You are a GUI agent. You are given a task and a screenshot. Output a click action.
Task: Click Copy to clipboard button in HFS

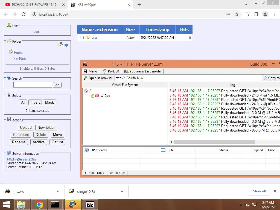pos(272,78)
